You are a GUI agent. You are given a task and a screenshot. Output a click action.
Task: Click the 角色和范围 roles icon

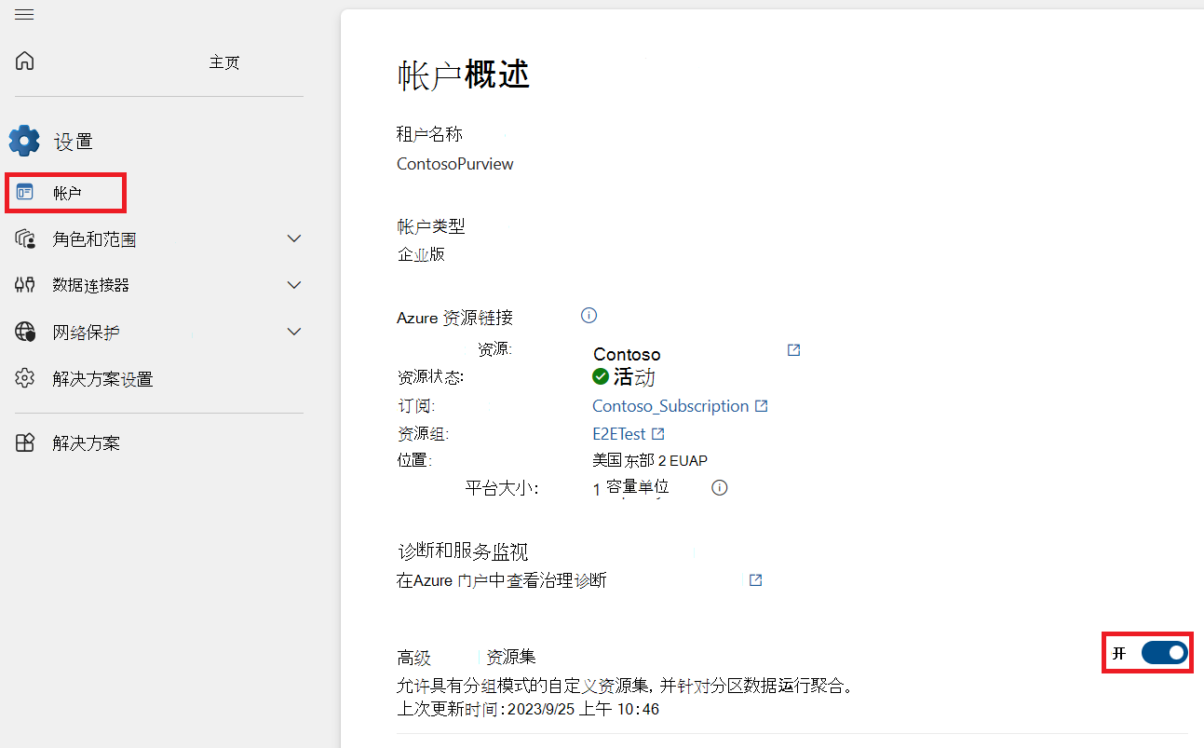[x=25, y=239]
